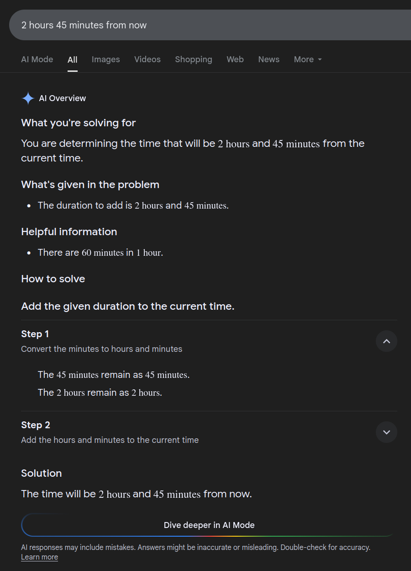Open the Web results tab

click(x=235, y=59)
